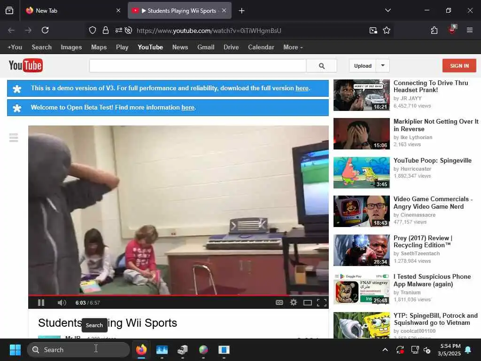Click Firefox icon in taskbar
The image size is (481, 361).
(x=141, y=350)
